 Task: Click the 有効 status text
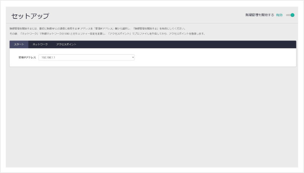tap(279, 15)
